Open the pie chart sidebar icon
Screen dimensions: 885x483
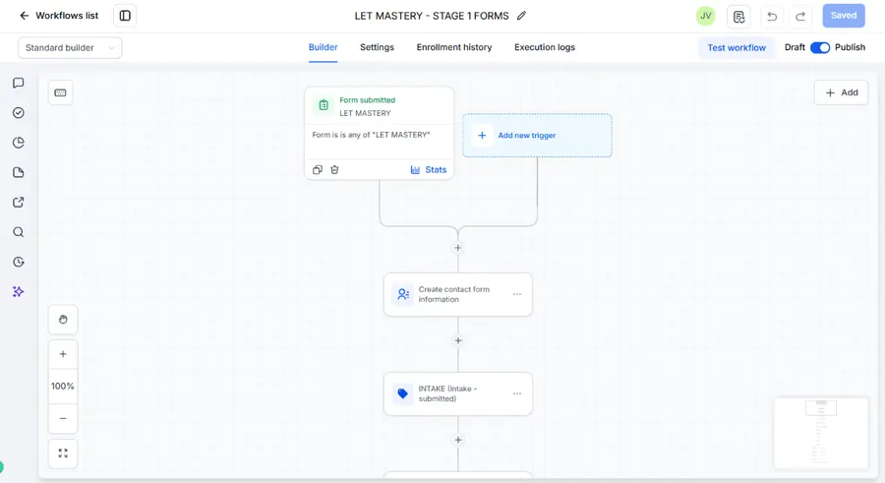pos(18,143)
